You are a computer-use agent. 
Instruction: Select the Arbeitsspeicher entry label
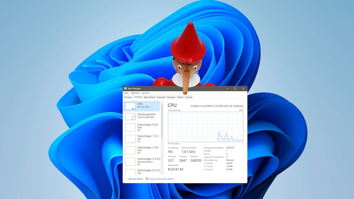tap(146, 115)
